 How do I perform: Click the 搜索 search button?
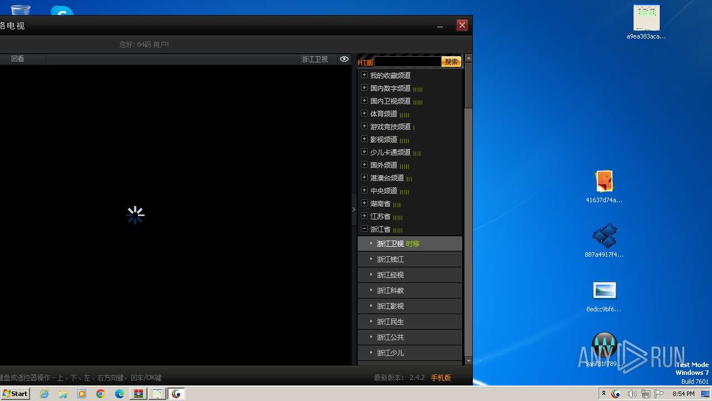[451, 62]
